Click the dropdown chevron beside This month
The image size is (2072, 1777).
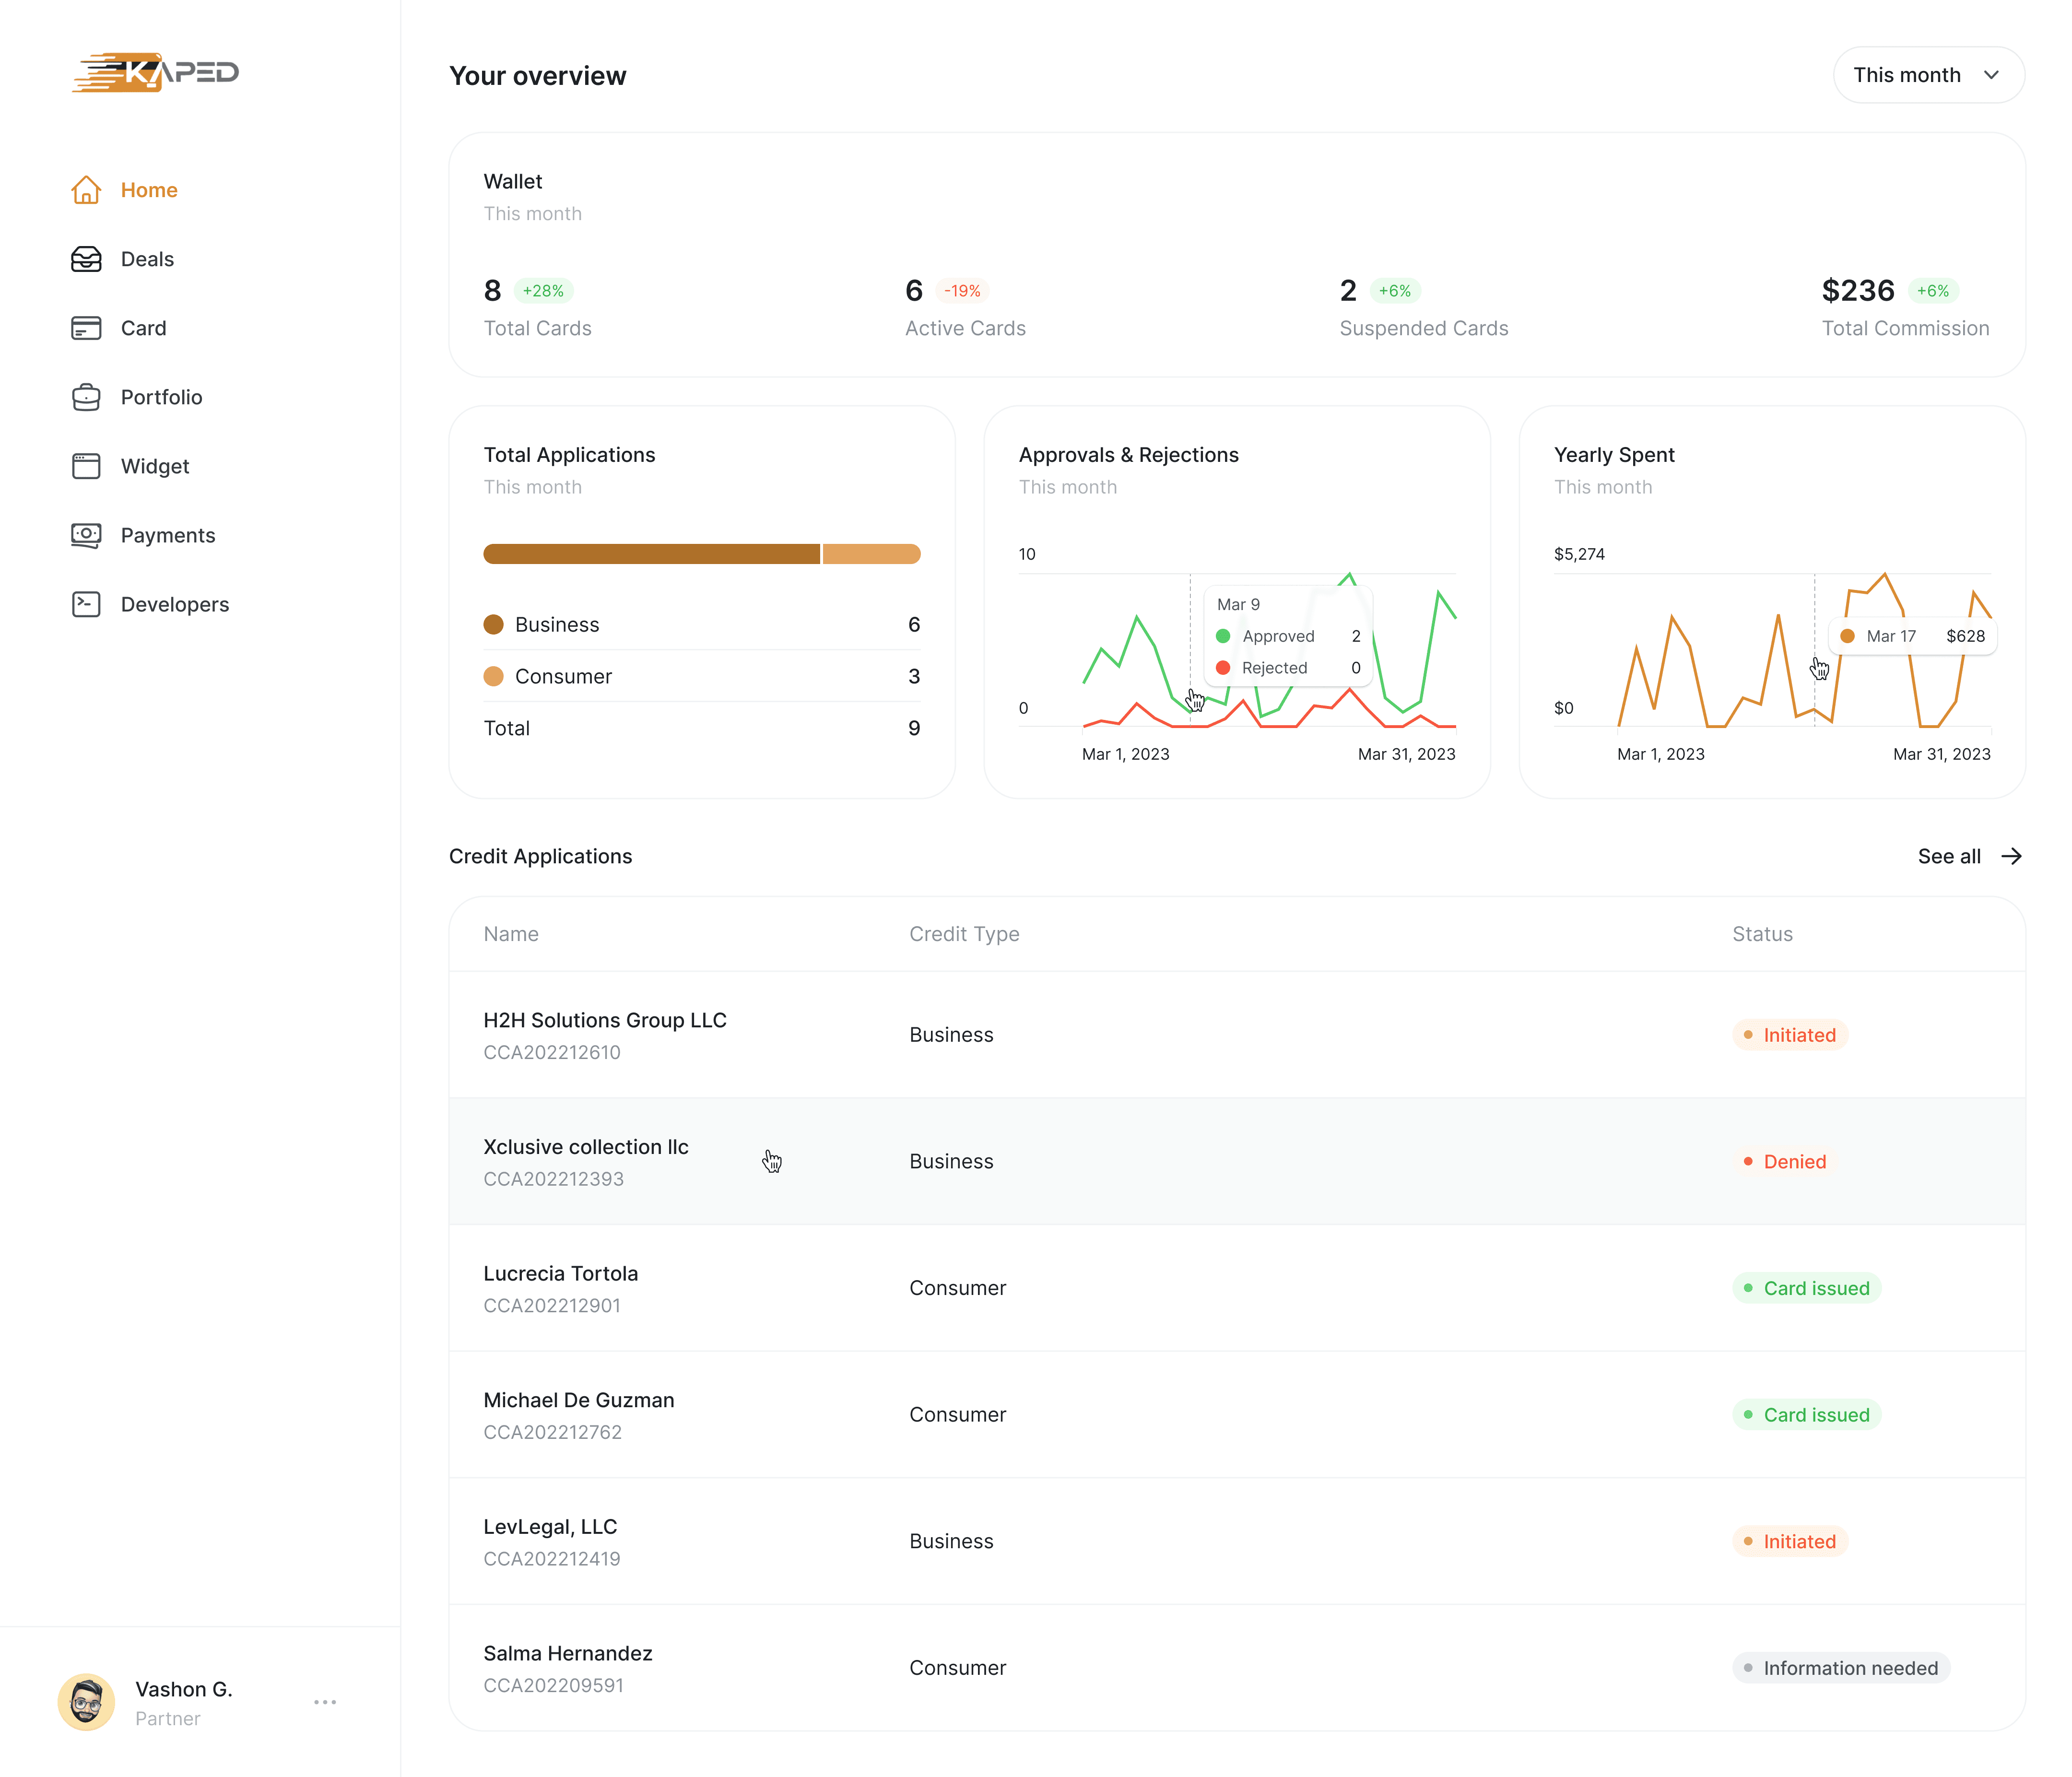[1991, 75]
